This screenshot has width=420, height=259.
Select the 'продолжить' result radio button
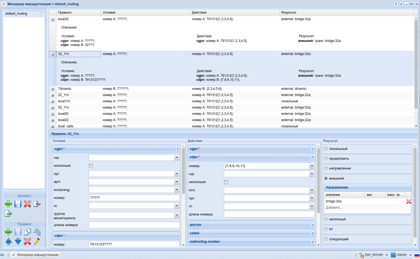326,159
